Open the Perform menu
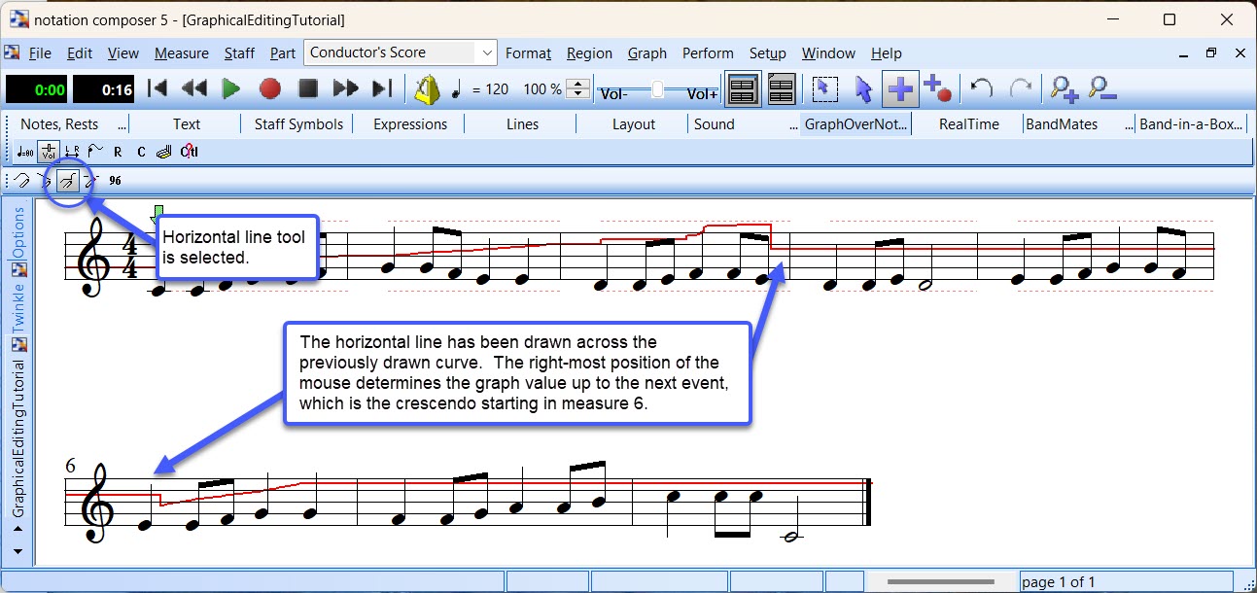 708,53
